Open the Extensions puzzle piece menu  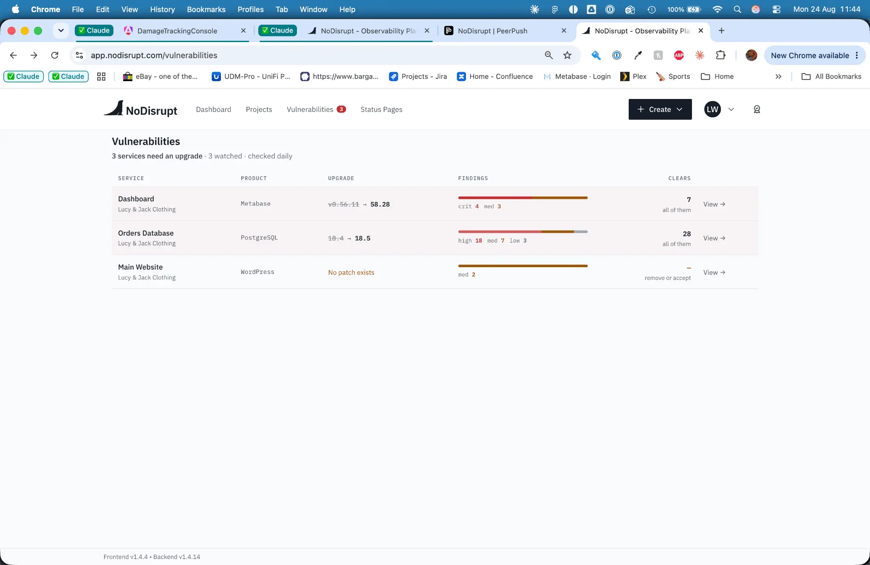(x=720, y=55)
